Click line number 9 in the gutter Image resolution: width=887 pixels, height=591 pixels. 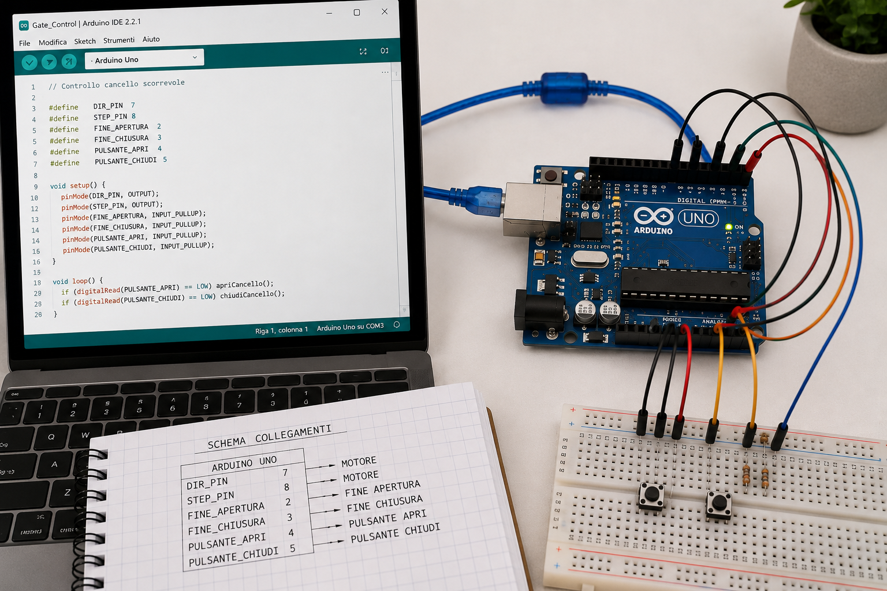pyautogui.click(x=36, y=186)
